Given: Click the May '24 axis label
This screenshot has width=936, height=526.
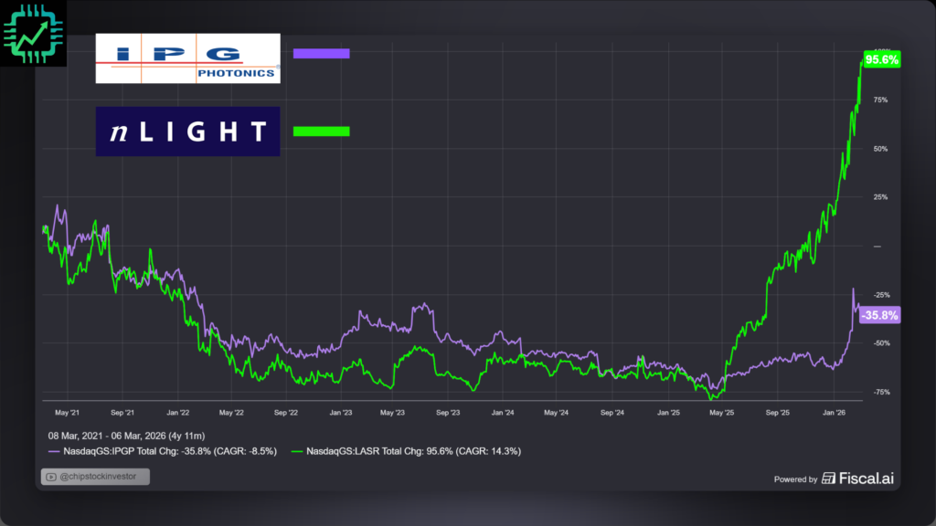Looking at the screenshot, I should pos(557,413).
